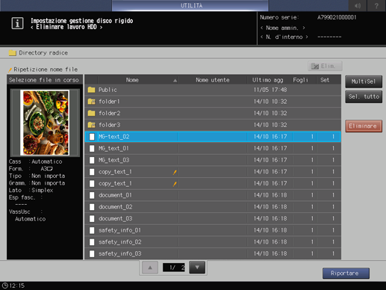This screenshot has width=386, height=290.
Task: Click the Nome utente column header
Action: point(213,80)
